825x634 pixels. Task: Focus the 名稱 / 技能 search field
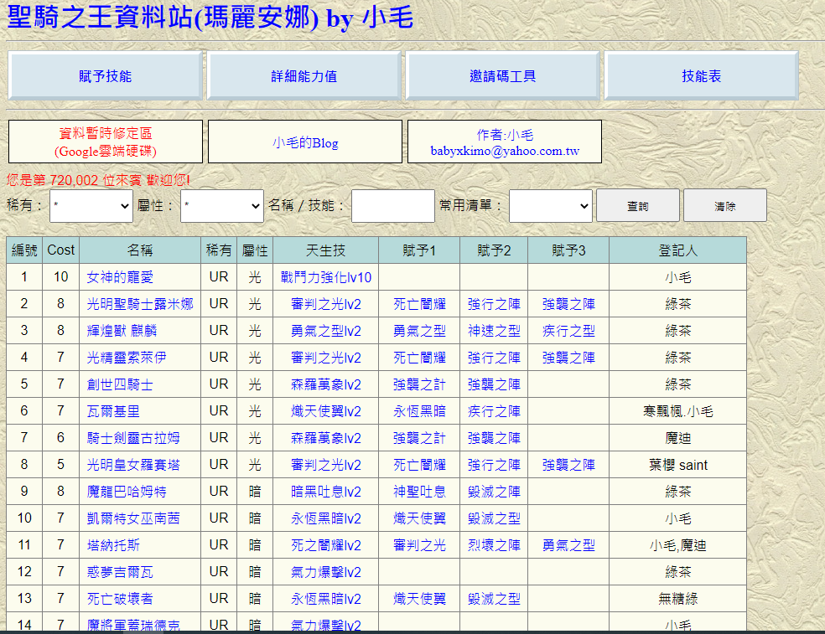point(392,205)
